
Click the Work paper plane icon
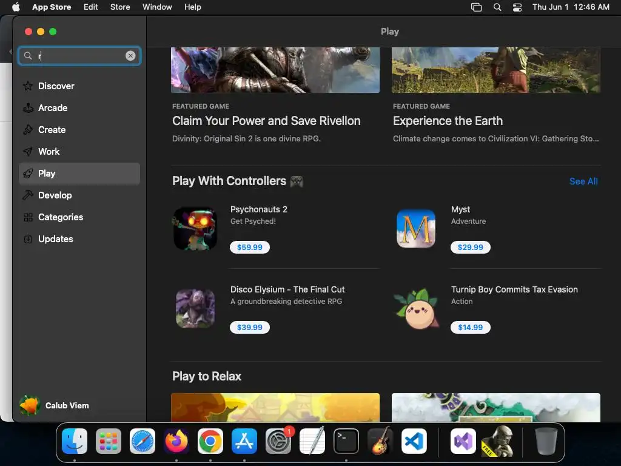(x=28, y=151)
